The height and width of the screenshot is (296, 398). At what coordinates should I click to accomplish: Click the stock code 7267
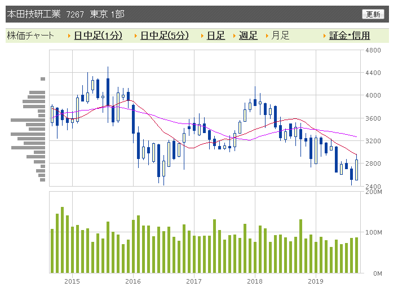(x=75, y=15)
